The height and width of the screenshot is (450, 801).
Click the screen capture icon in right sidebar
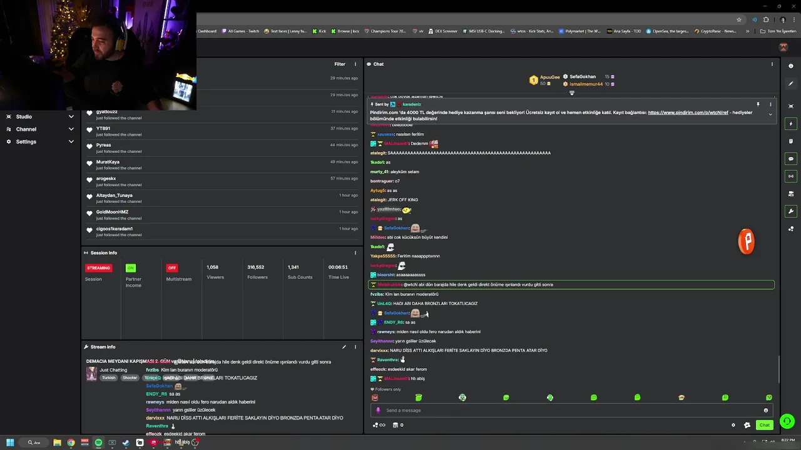(x=791, y=106)
